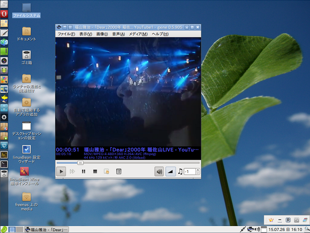Open the system monitor graph icon in dock
Viewport: 310px width, 233px height.
coord(4,155)
